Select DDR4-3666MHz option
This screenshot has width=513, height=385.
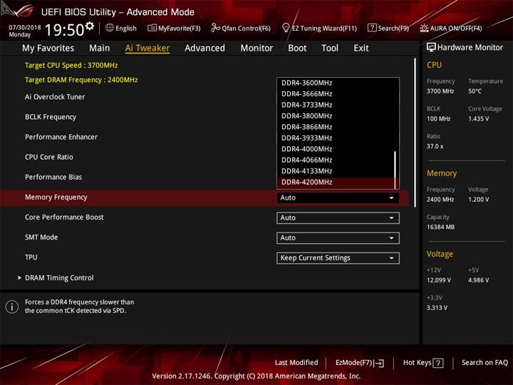point(336,94)
